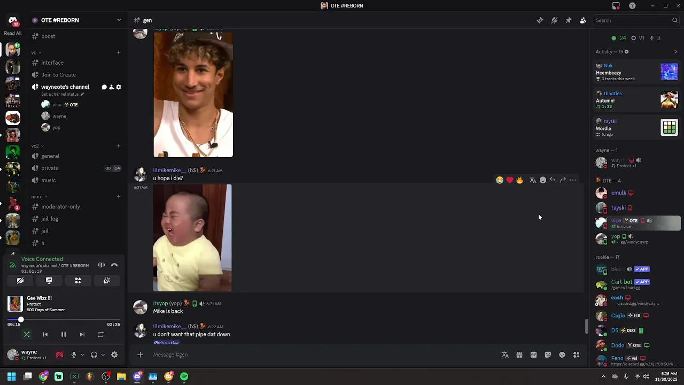
Task: Toggle repeat on the music player
Action: tap(100, 335)
